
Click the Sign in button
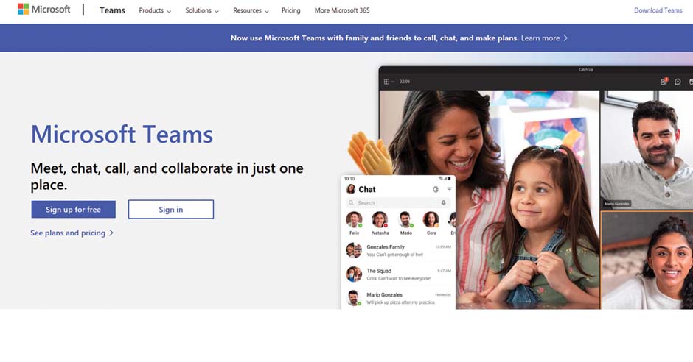point(170,210)
